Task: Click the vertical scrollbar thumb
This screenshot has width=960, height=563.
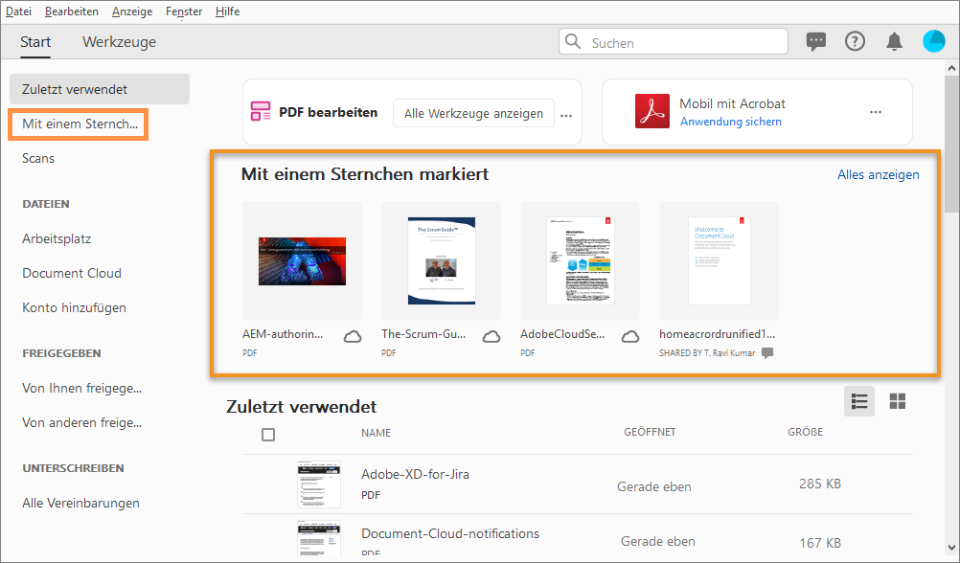Action: (x=951, y=145)
